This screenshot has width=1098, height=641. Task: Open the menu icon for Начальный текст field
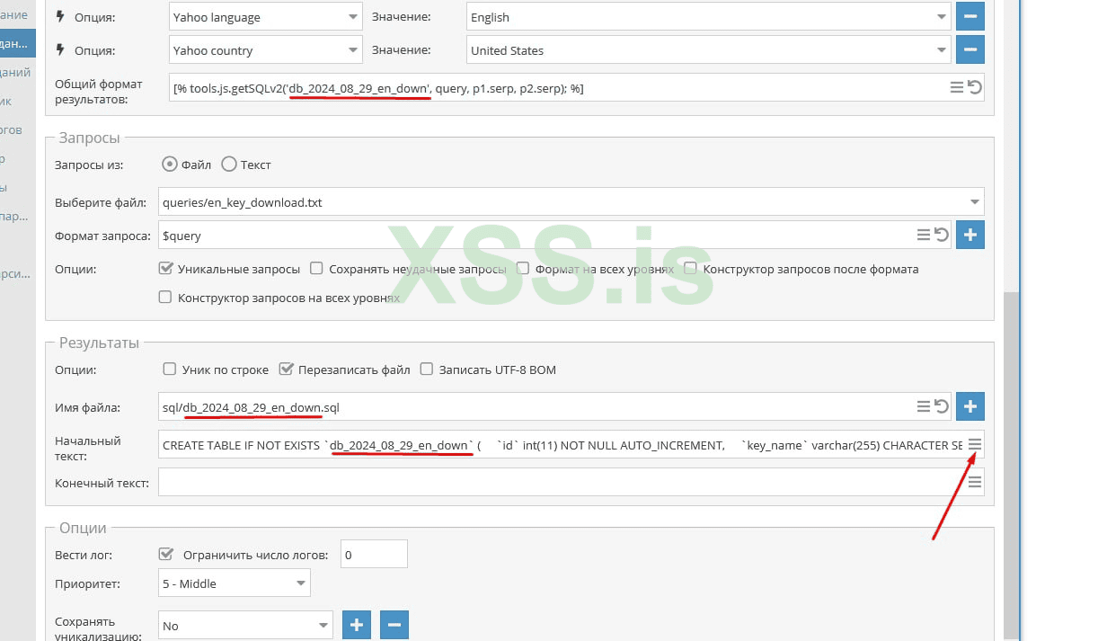pyautogui.click(x=975, y=444)
